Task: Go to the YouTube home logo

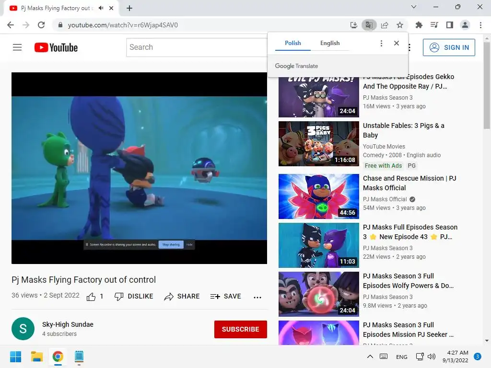Action: coord(56,47)
